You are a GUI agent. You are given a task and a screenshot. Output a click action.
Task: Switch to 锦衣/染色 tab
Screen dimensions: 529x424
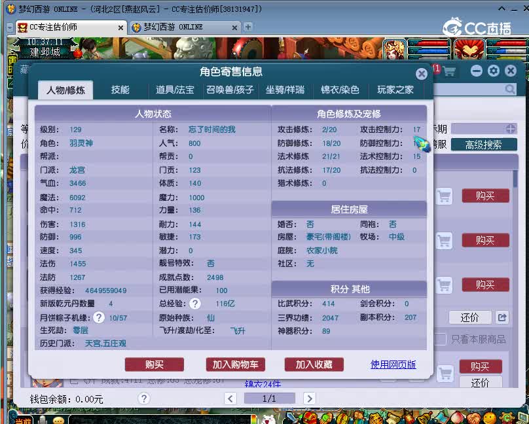click(340, 90)
